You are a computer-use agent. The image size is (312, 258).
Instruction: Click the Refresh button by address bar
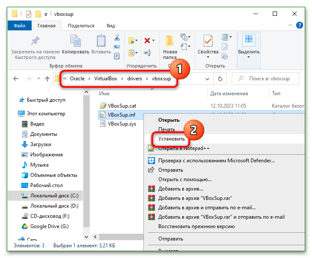tap(220, 79)
